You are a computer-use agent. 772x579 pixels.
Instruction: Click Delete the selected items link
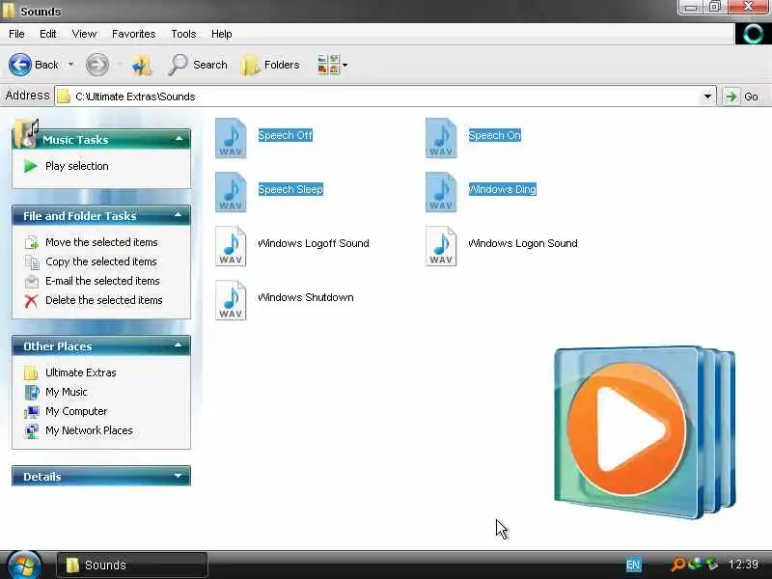pyautogui.click(x=104, y=300)
